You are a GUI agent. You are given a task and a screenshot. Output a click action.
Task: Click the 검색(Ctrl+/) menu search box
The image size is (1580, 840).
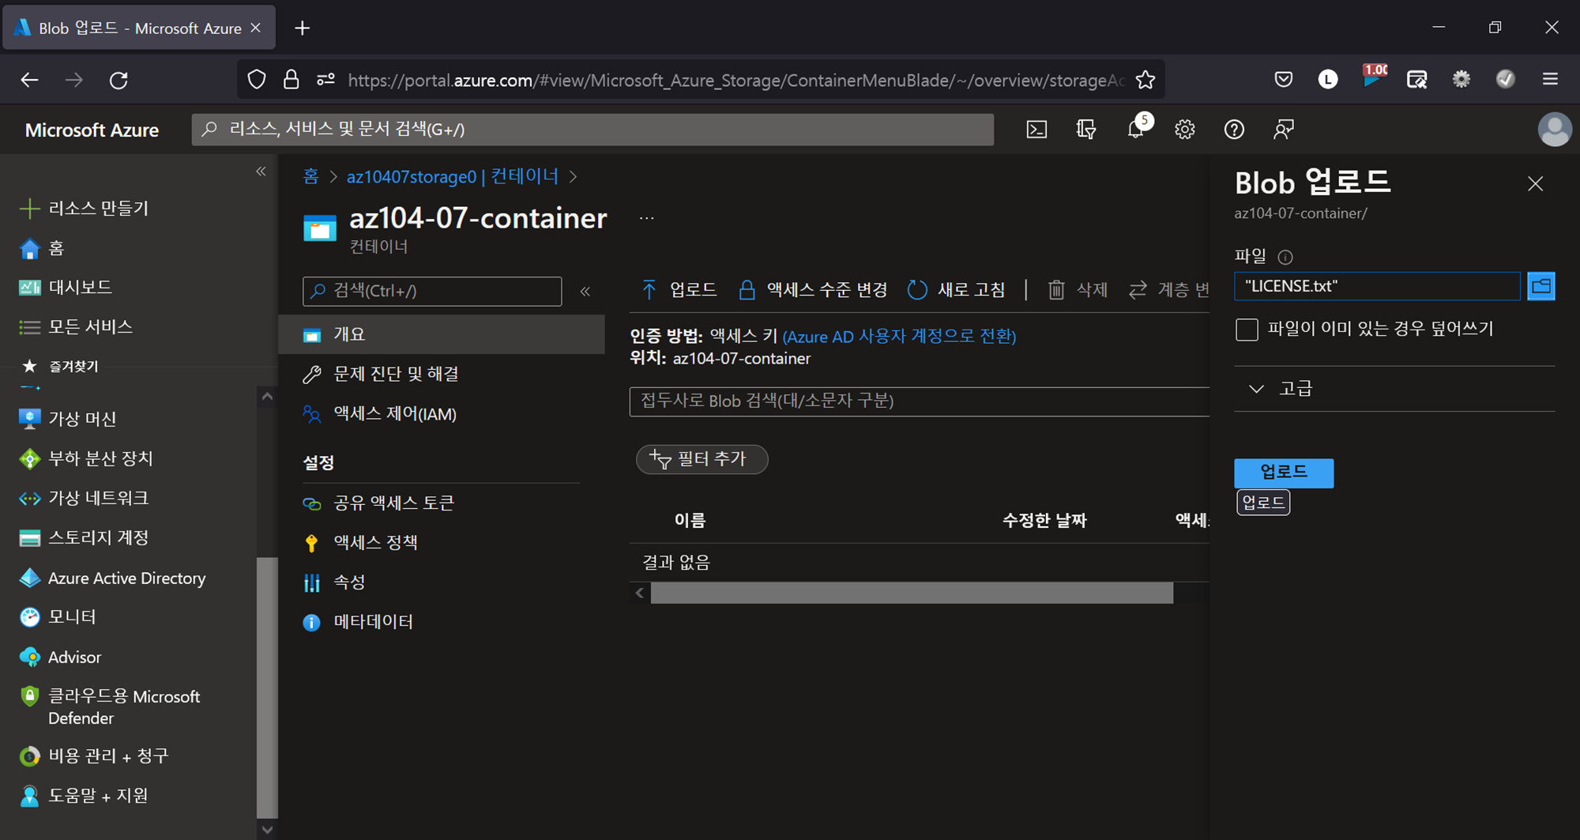432,291
